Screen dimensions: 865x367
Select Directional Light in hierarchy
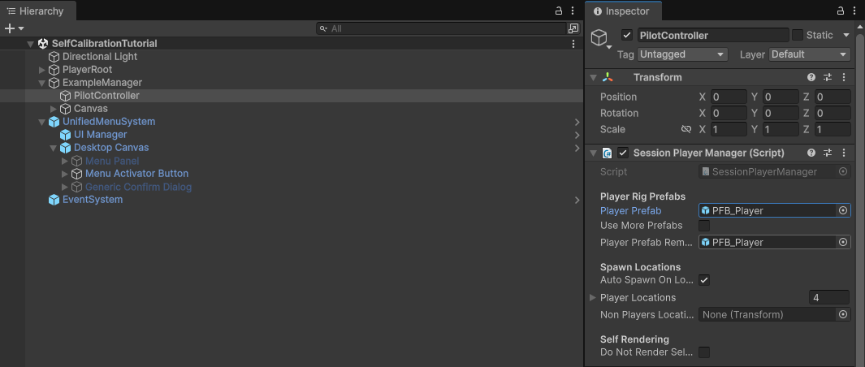click(x=100, y=57)
